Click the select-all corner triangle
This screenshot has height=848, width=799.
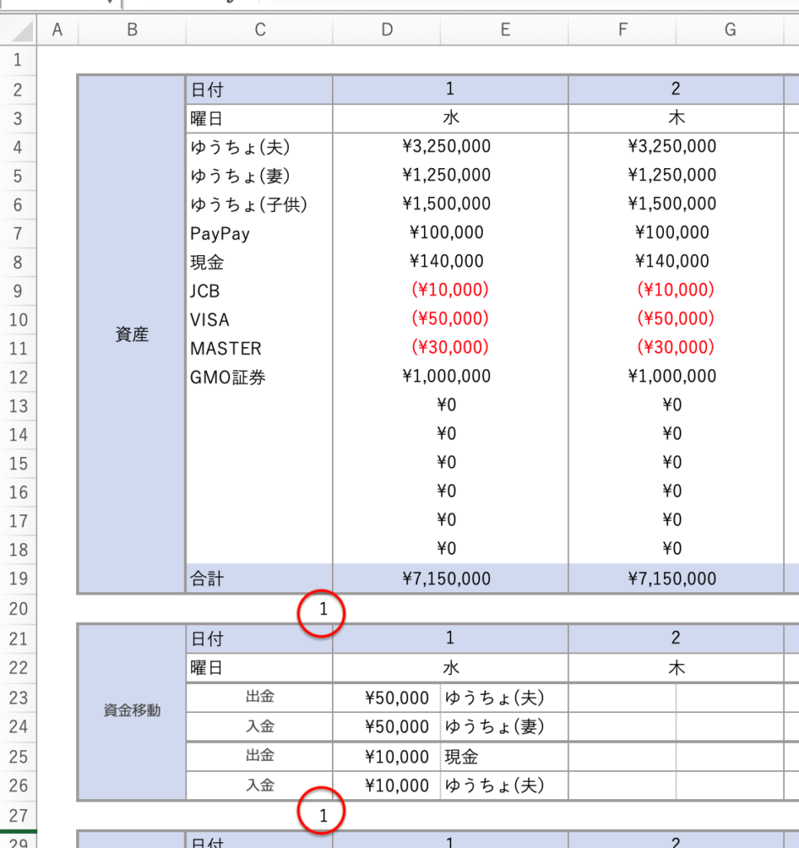[x=22, y=31]
